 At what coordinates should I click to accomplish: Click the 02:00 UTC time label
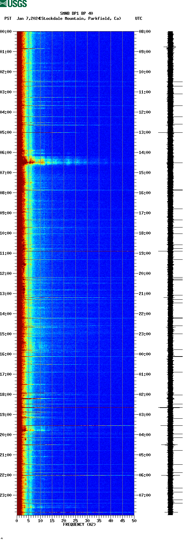pyautogui.click(x=145, y=394)
